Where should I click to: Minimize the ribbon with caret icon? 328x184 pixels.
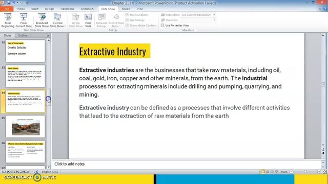320,9
